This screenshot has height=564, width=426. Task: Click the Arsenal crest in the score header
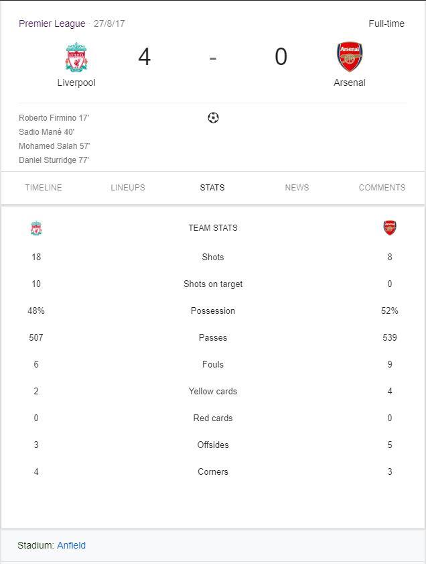click(x=350, y=57)
